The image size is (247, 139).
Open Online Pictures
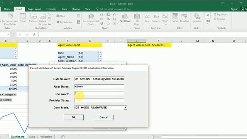coord(43,19)
